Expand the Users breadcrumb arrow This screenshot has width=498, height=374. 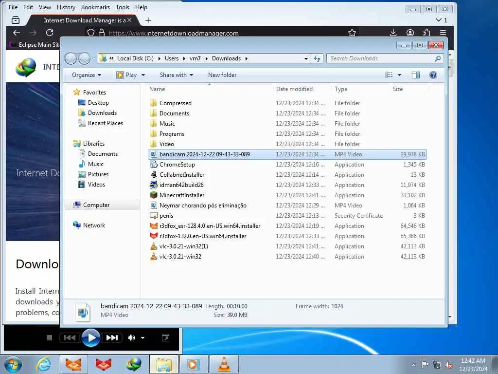(184, 58)
